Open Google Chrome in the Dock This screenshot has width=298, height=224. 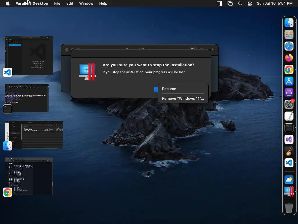(x=289, y=69)
